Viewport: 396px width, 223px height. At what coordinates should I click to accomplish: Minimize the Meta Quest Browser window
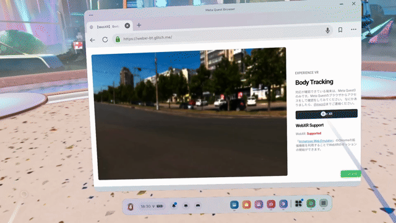click(341, 4)
